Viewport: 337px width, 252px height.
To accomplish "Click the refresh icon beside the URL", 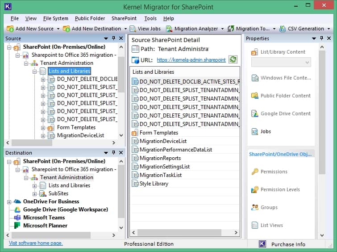I will point(233,59).
